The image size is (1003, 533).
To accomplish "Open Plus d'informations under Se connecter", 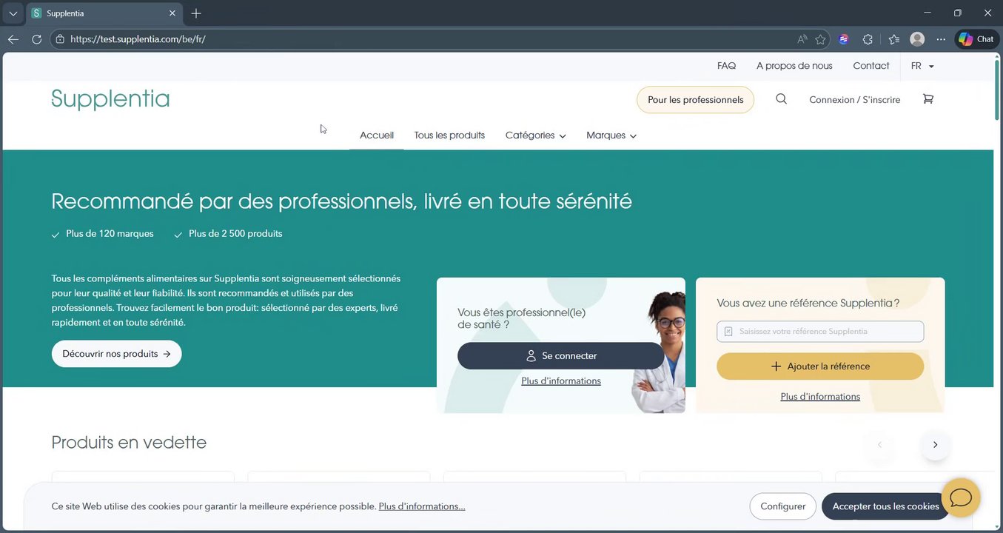I will coord(561,381).
